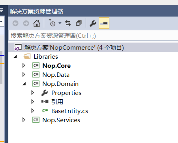
Task: Select the Nop.Core project name
Action: point(56,66)
